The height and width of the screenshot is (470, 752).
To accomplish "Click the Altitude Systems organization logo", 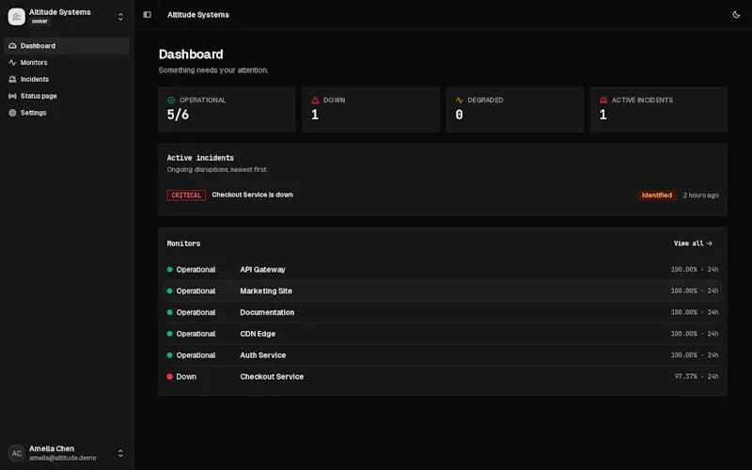I will point(17,17).
